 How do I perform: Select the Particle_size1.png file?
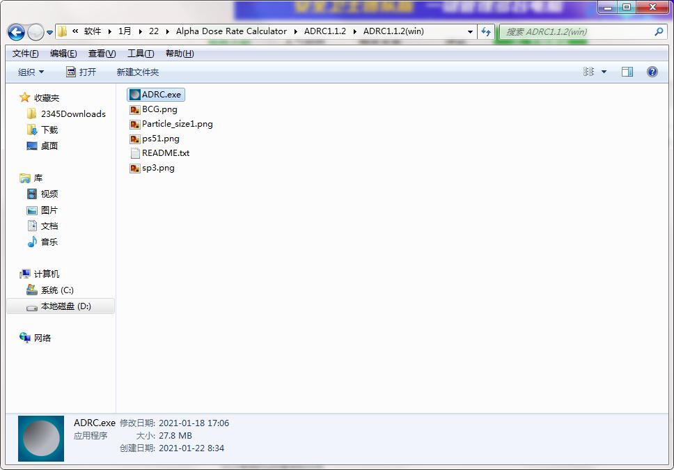[177, 124]
